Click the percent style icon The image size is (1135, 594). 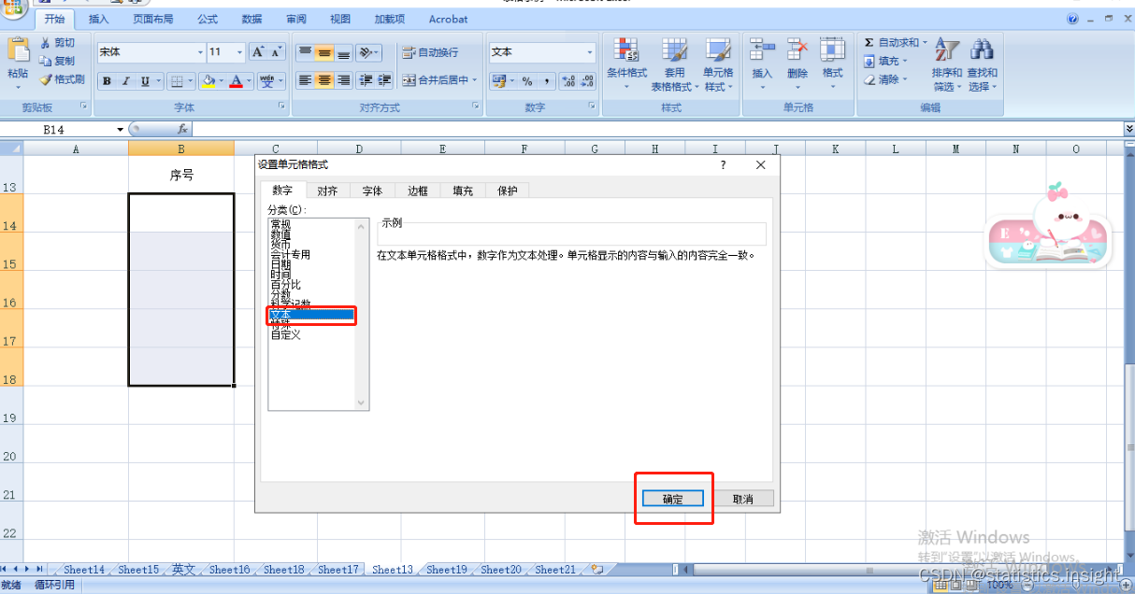pyautogui.click(x=527, y=81)
